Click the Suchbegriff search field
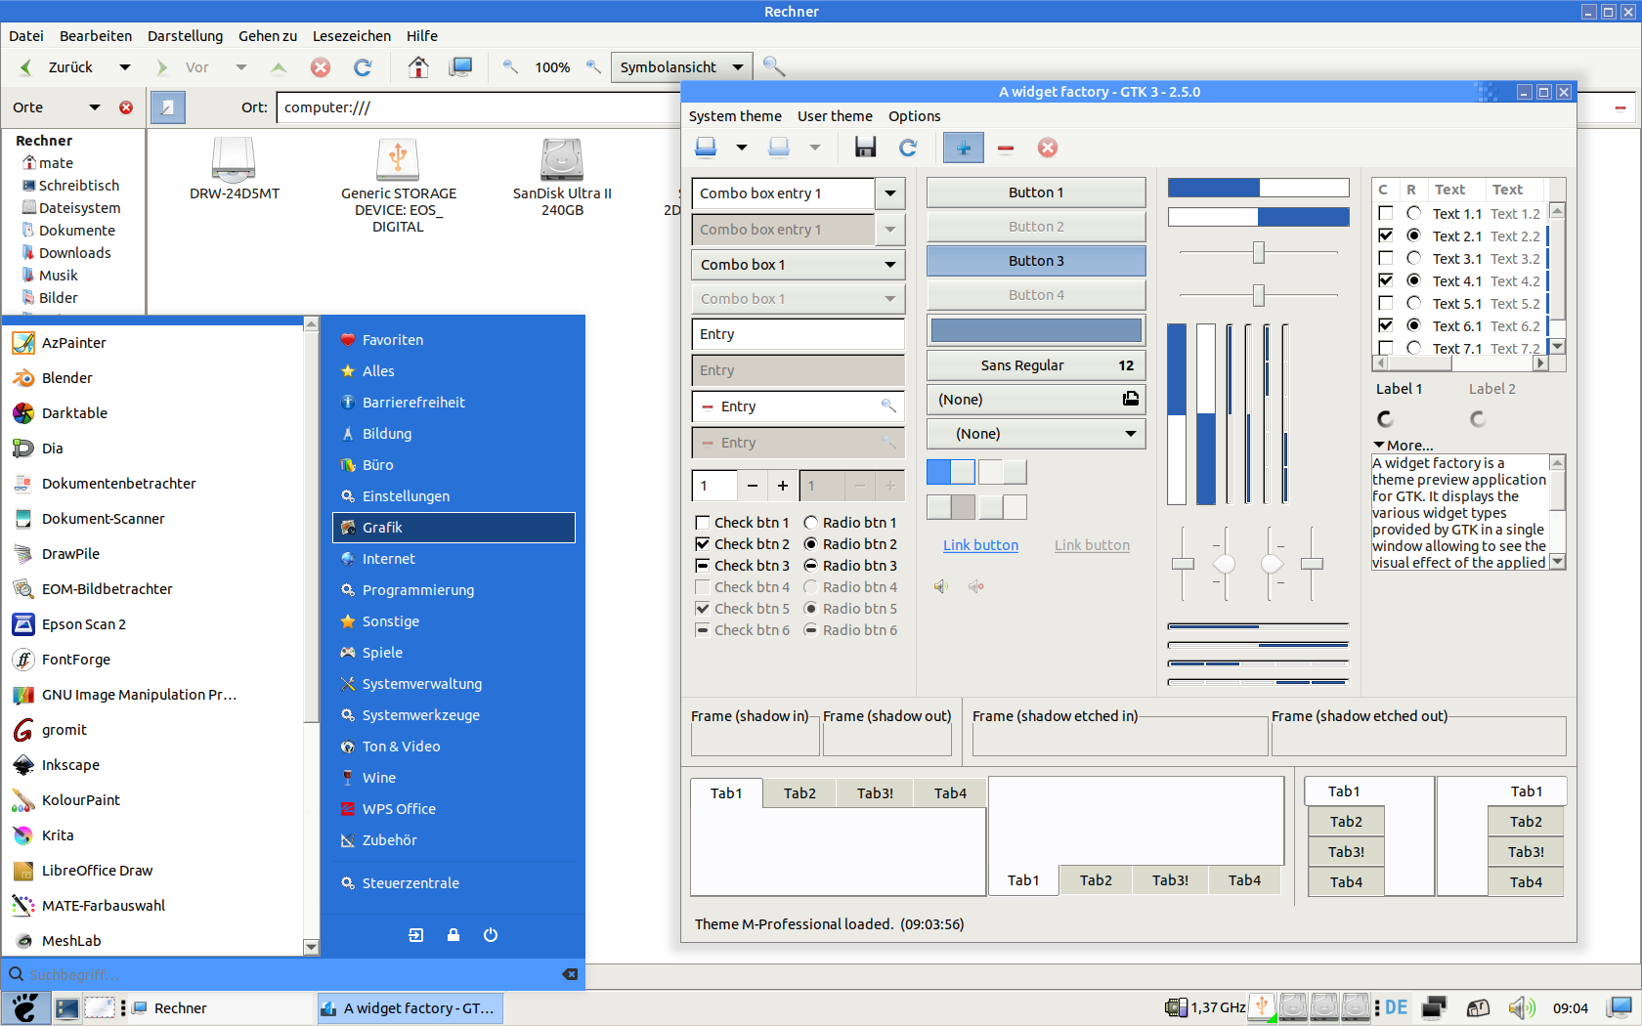This screenshot has height=1026, width=1642. click(293, 975)
